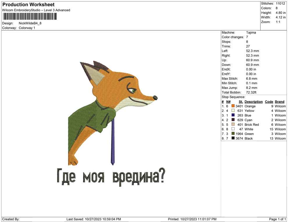288x222 pixels.
Task: Click the Height value 4.80 in
Action: (x=280, y=13)
